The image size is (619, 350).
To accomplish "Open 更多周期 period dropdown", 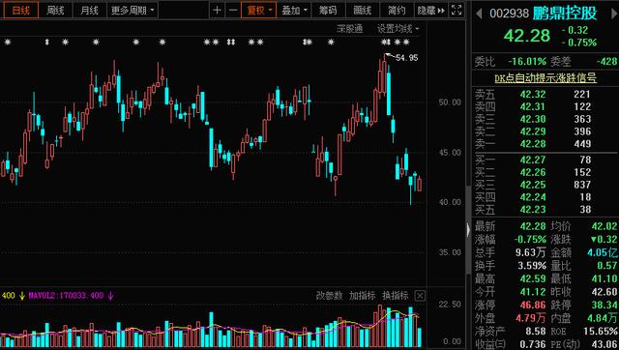I will [x=133, y=11].
